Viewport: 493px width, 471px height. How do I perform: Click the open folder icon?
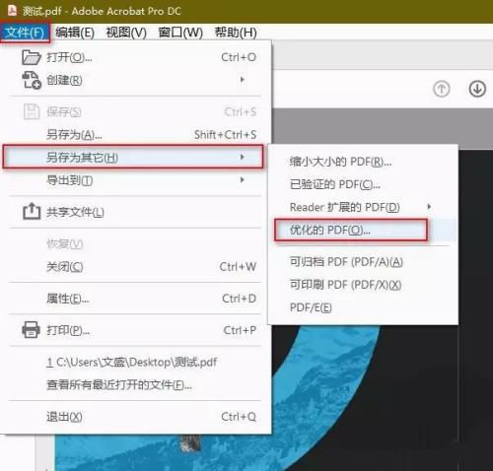point(32,57)
